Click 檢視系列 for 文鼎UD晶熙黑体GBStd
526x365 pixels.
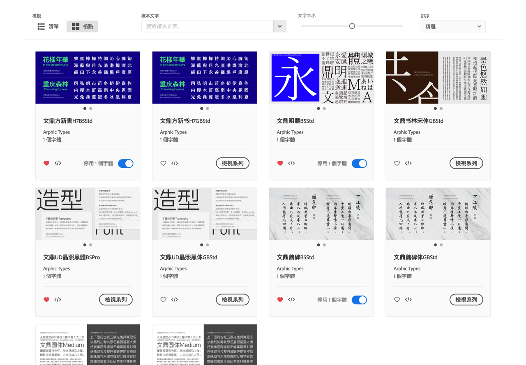[233, 300]
